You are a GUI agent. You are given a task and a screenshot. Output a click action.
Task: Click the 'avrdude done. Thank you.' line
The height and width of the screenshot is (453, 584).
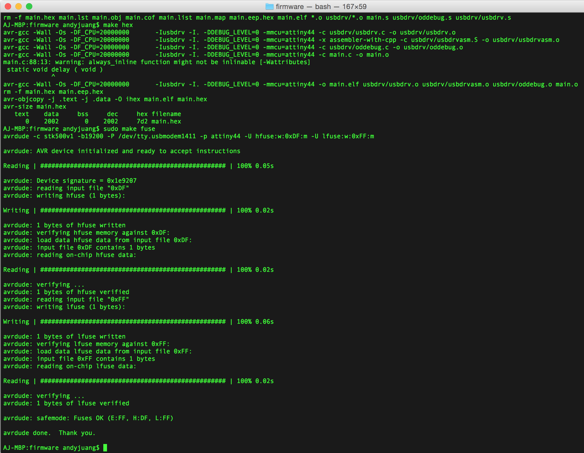[x=49, y=433]
